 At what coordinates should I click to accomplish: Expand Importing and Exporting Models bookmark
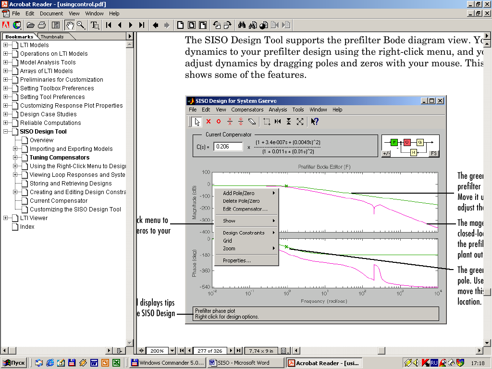pyautogui.click(x=15, y=149)
